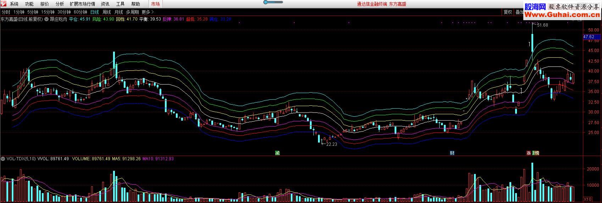The height and width of the screenshot is (203, 602).
Task: Open the 功能 menu
Action: (x=29, y=4)
